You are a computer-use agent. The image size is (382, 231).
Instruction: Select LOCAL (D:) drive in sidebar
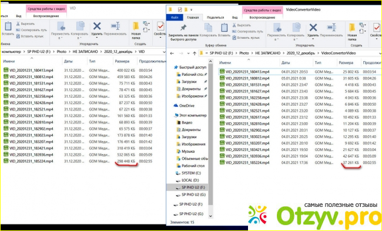click(190, 180)
